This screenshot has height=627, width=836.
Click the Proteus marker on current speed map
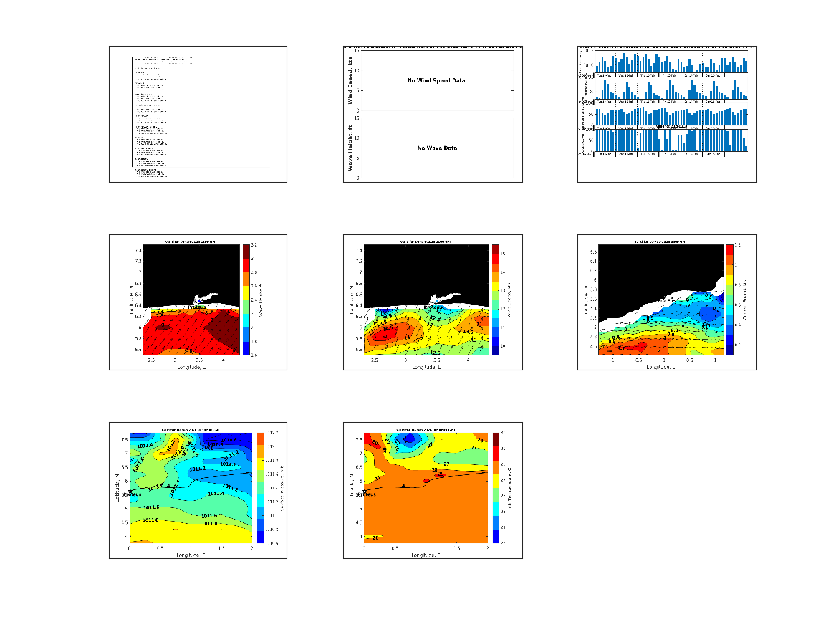click(x=671, y=301)
